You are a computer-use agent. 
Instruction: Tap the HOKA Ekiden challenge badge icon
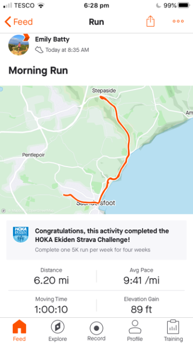click(21, 234)
